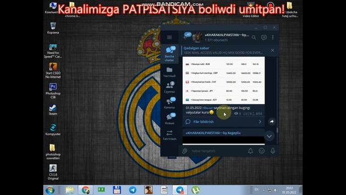Screen dimensions: 346x195
Task: Switch to Chrome in the taskbar
Action: [x=85, y=190]
